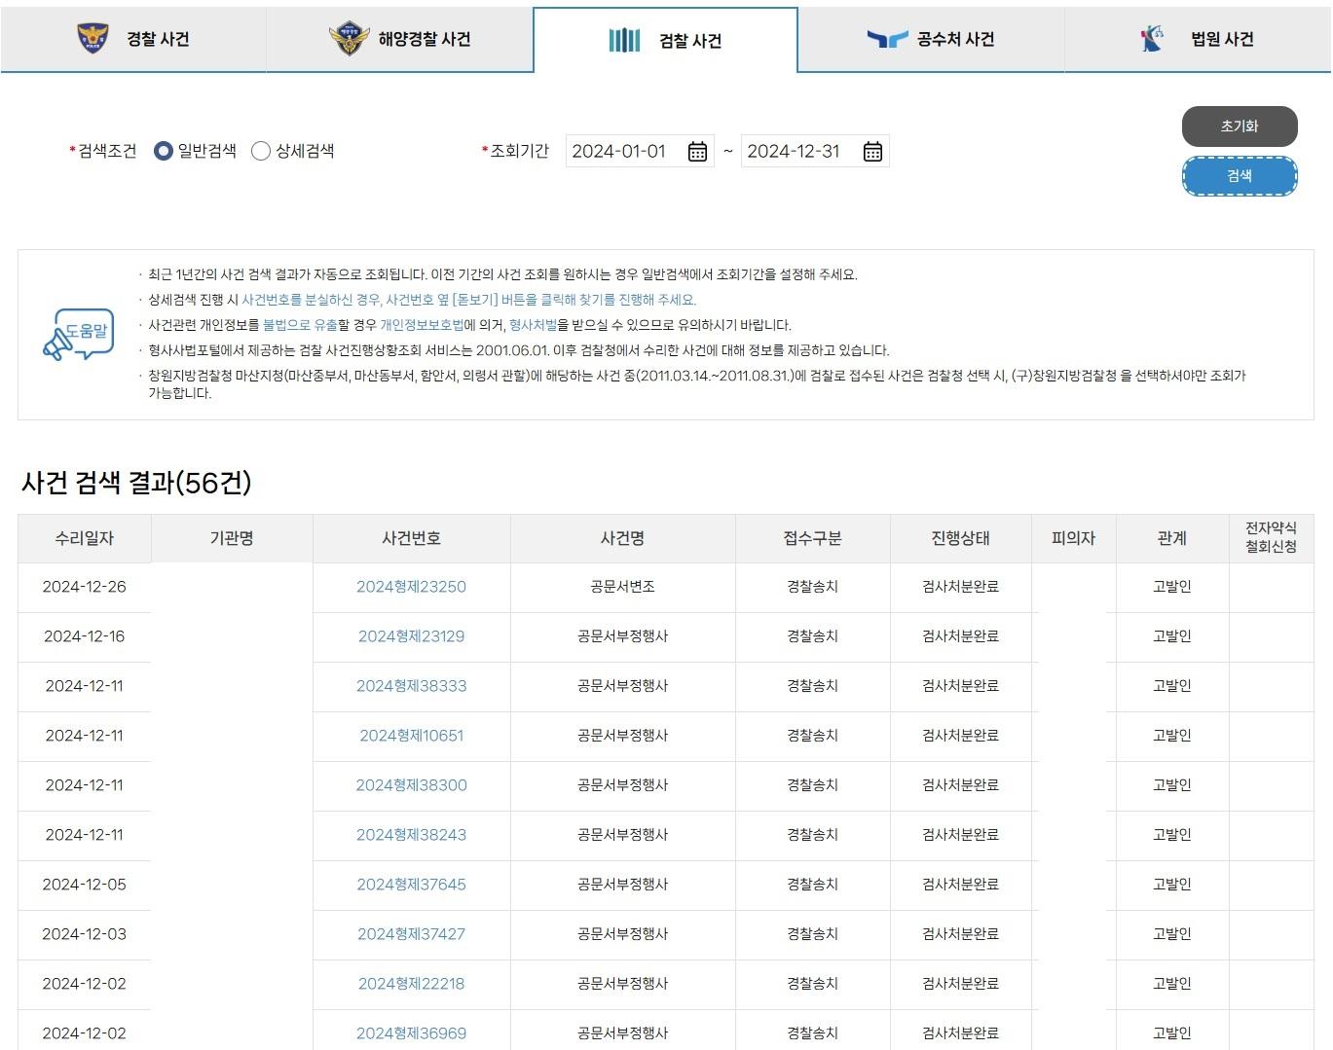Viewport: 1333px width, 1050px height.
Task: Click the blue 형사처벌 text in help
Action: point(533,325)
